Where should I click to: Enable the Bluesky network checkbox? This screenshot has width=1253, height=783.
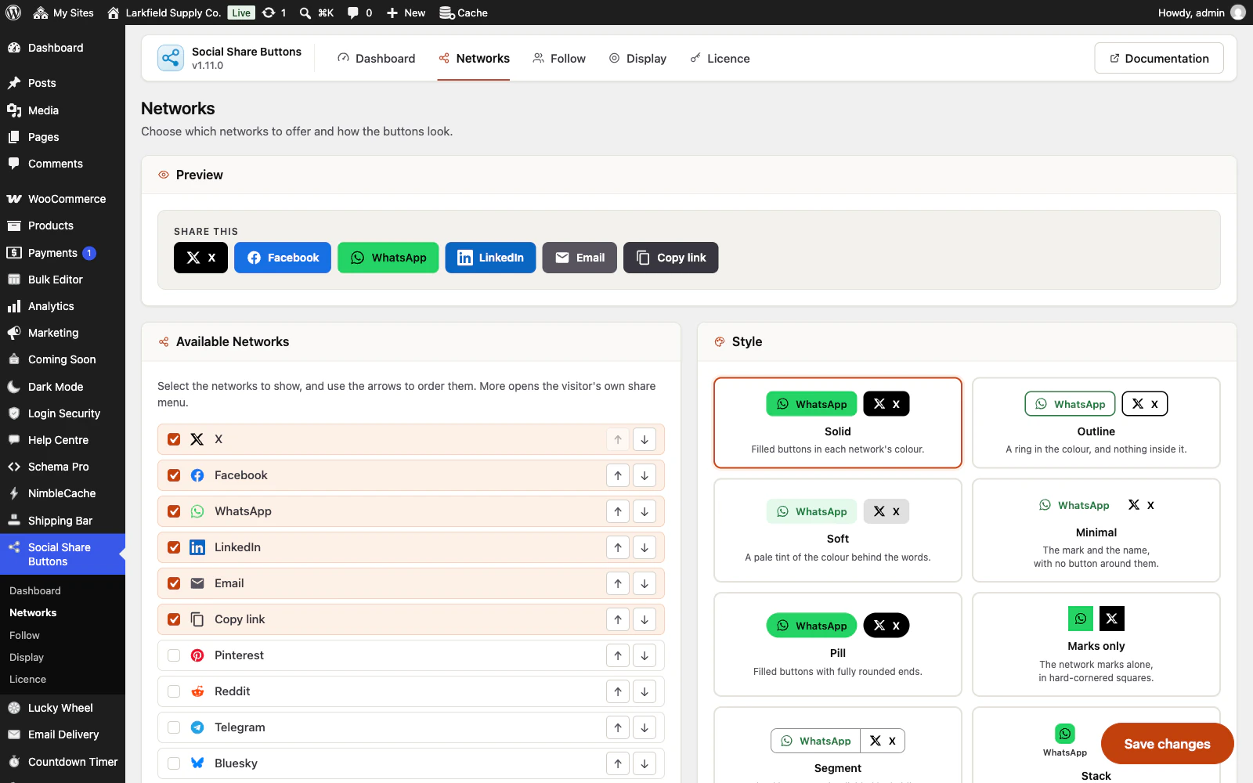pyautogui.click(x=174, y=763)
